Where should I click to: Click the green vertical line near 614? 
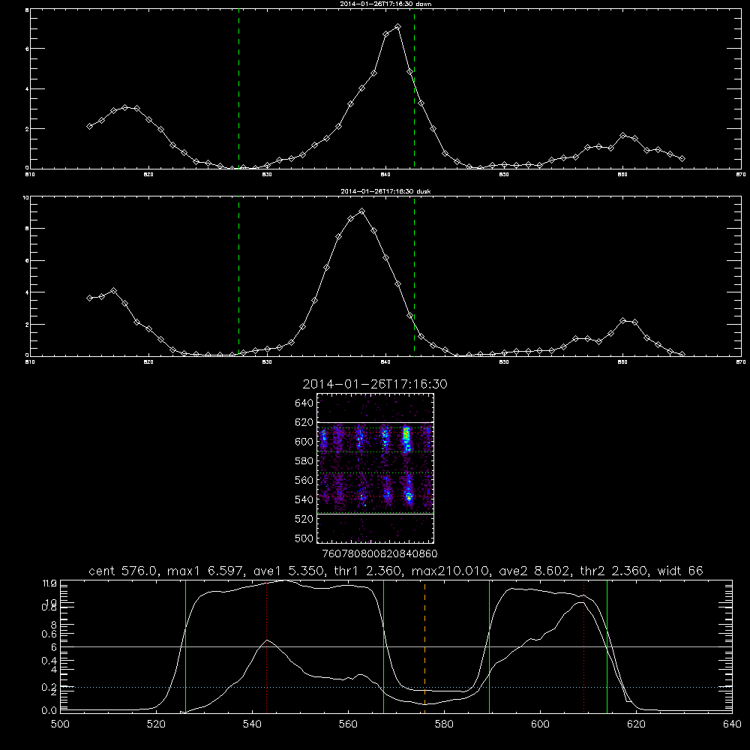point(607,646)
